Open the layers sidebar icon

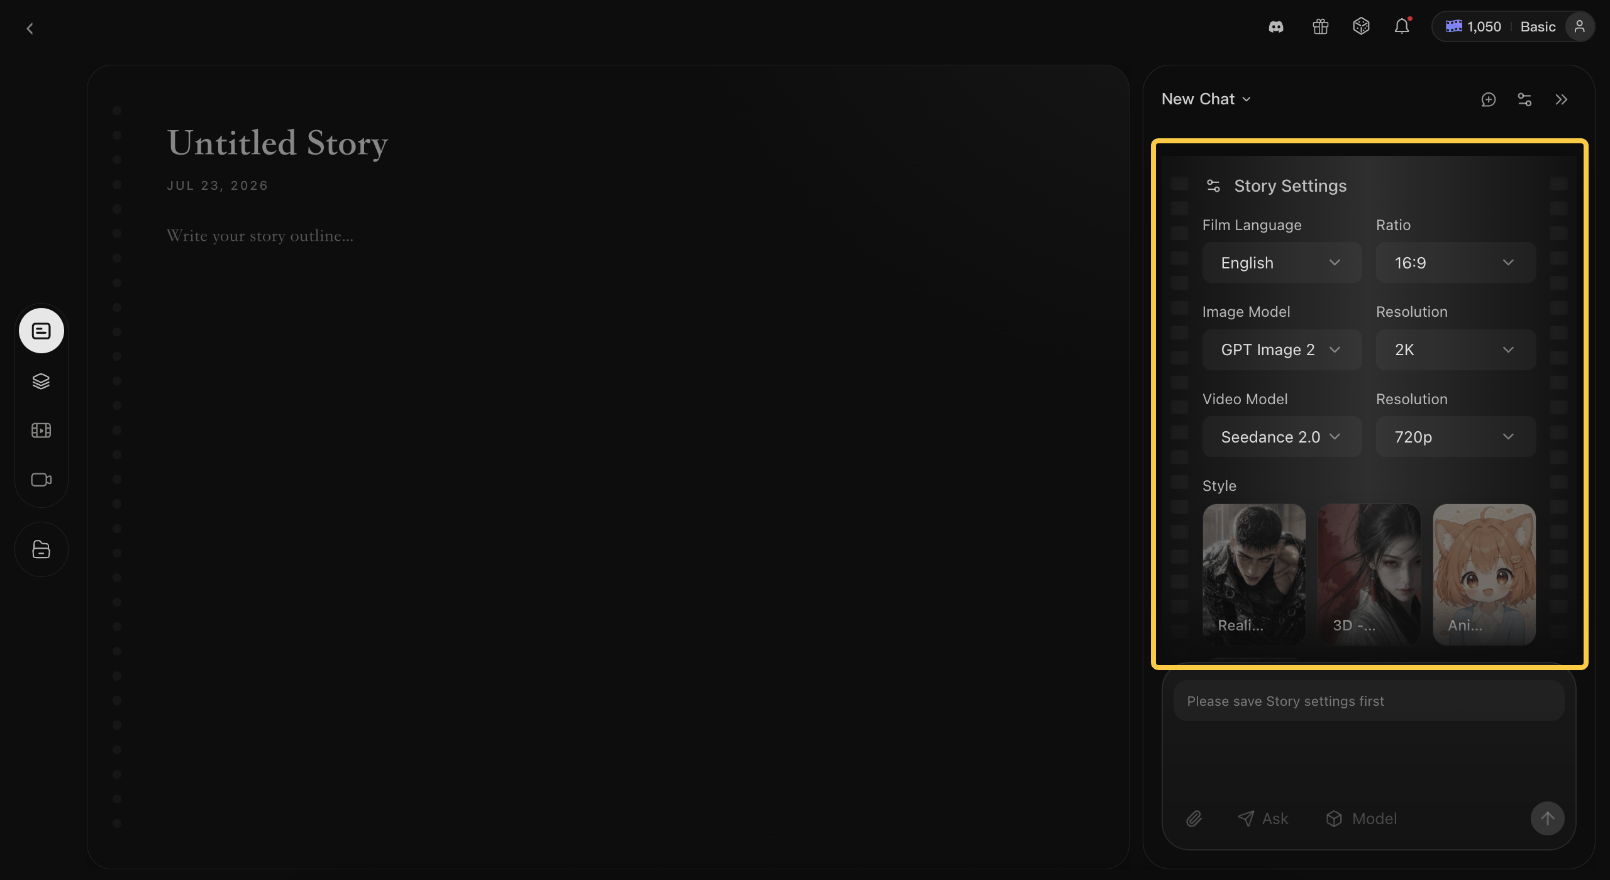[x=41, y=381]
